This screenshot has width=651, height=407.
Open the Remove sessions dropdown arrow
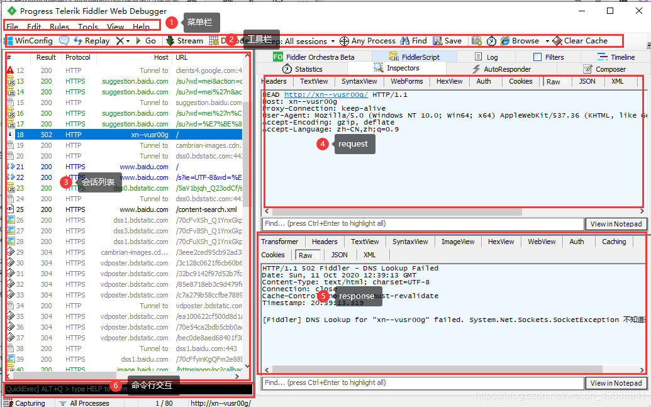tap(128, 41)
